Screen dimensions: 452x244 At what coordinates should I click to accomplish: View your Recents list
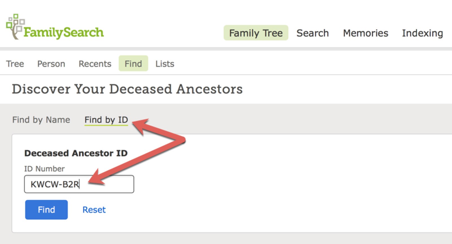point(95,63)
